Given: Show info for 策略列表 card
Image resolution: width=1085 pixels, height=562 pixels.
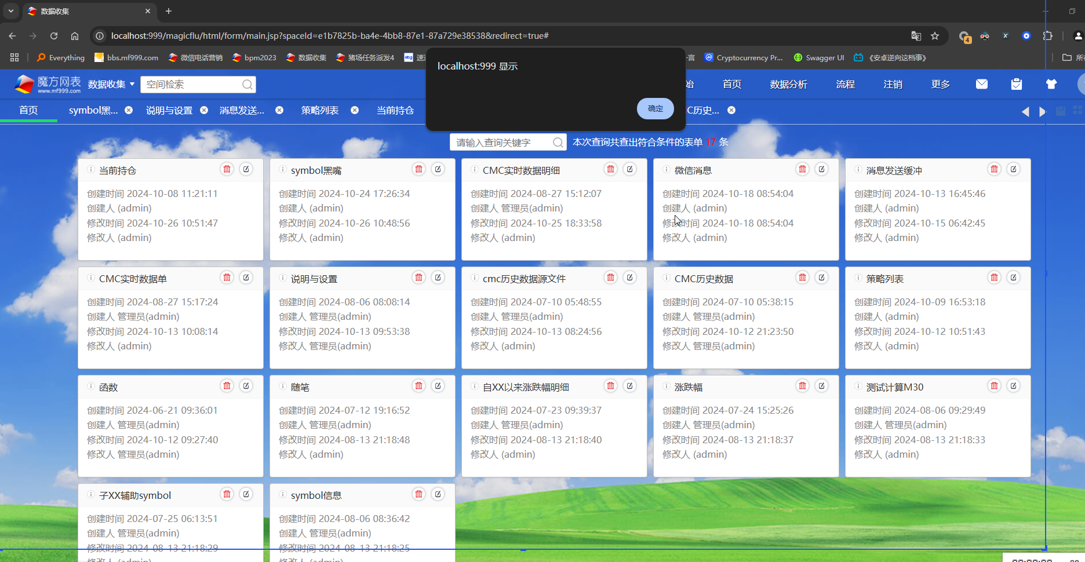Looking at the screenshot, I should click(x=858, y=278).
